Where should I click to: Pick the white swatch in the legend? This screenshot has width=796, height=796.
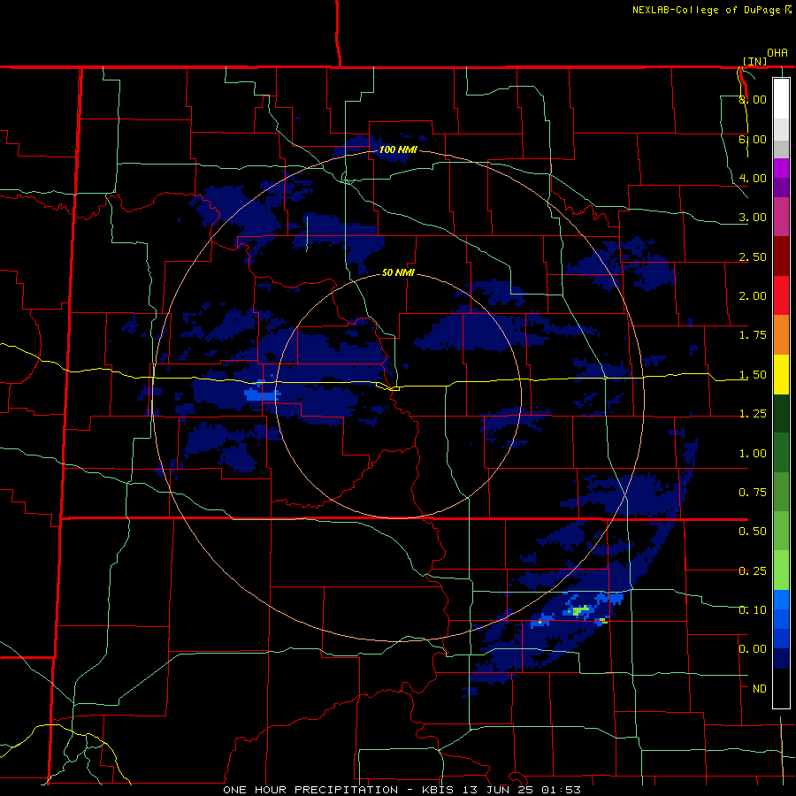click(781, 98)
